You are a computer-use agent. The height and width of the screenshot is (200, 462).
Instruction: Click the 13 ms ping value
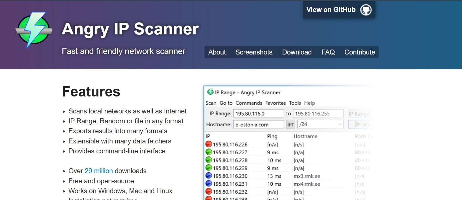tap(274, 176)
